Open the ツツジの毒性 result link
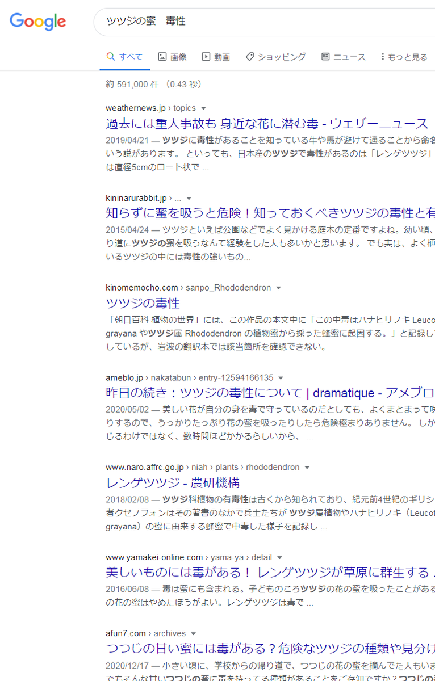The width and height of the screenshot is (435, 681). pos(143,302)
